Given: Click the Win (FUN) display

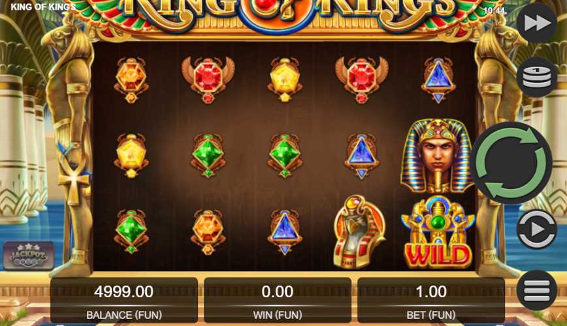Looking at the screenshot, I should (x=278, y=300).
